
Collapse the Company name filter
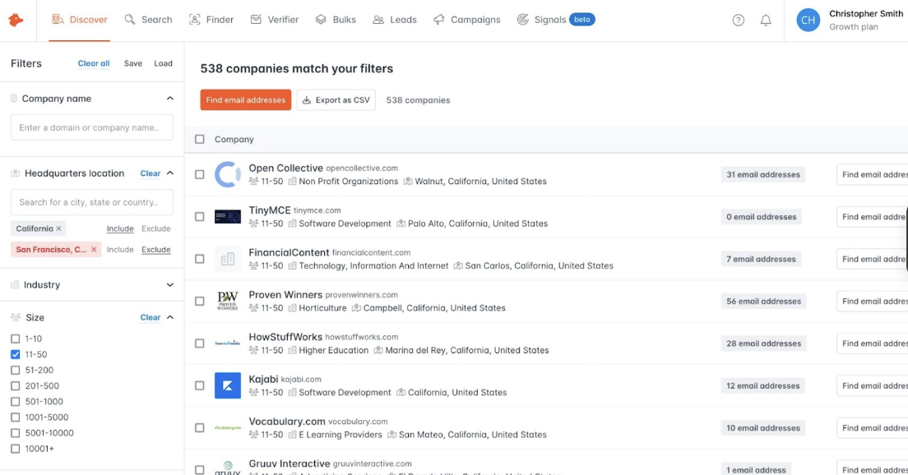(x=170, y=98)
